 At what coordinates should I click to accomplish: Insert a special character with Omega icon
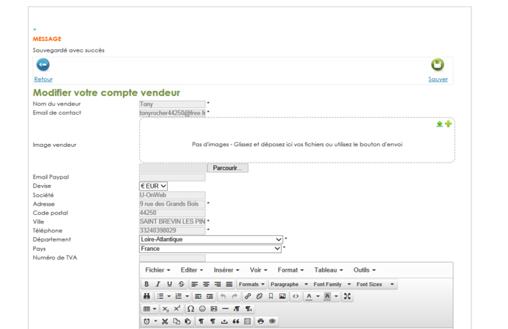[x=191, y=309]
